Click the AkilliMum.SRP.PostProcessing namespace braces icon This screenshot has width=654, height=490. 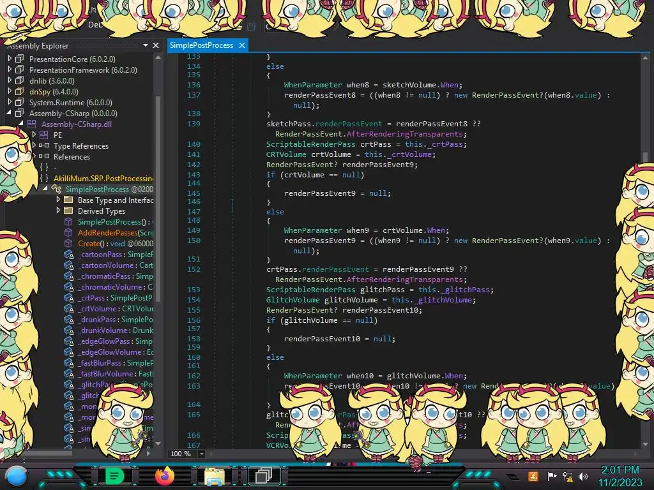click(x=44, y=178)
